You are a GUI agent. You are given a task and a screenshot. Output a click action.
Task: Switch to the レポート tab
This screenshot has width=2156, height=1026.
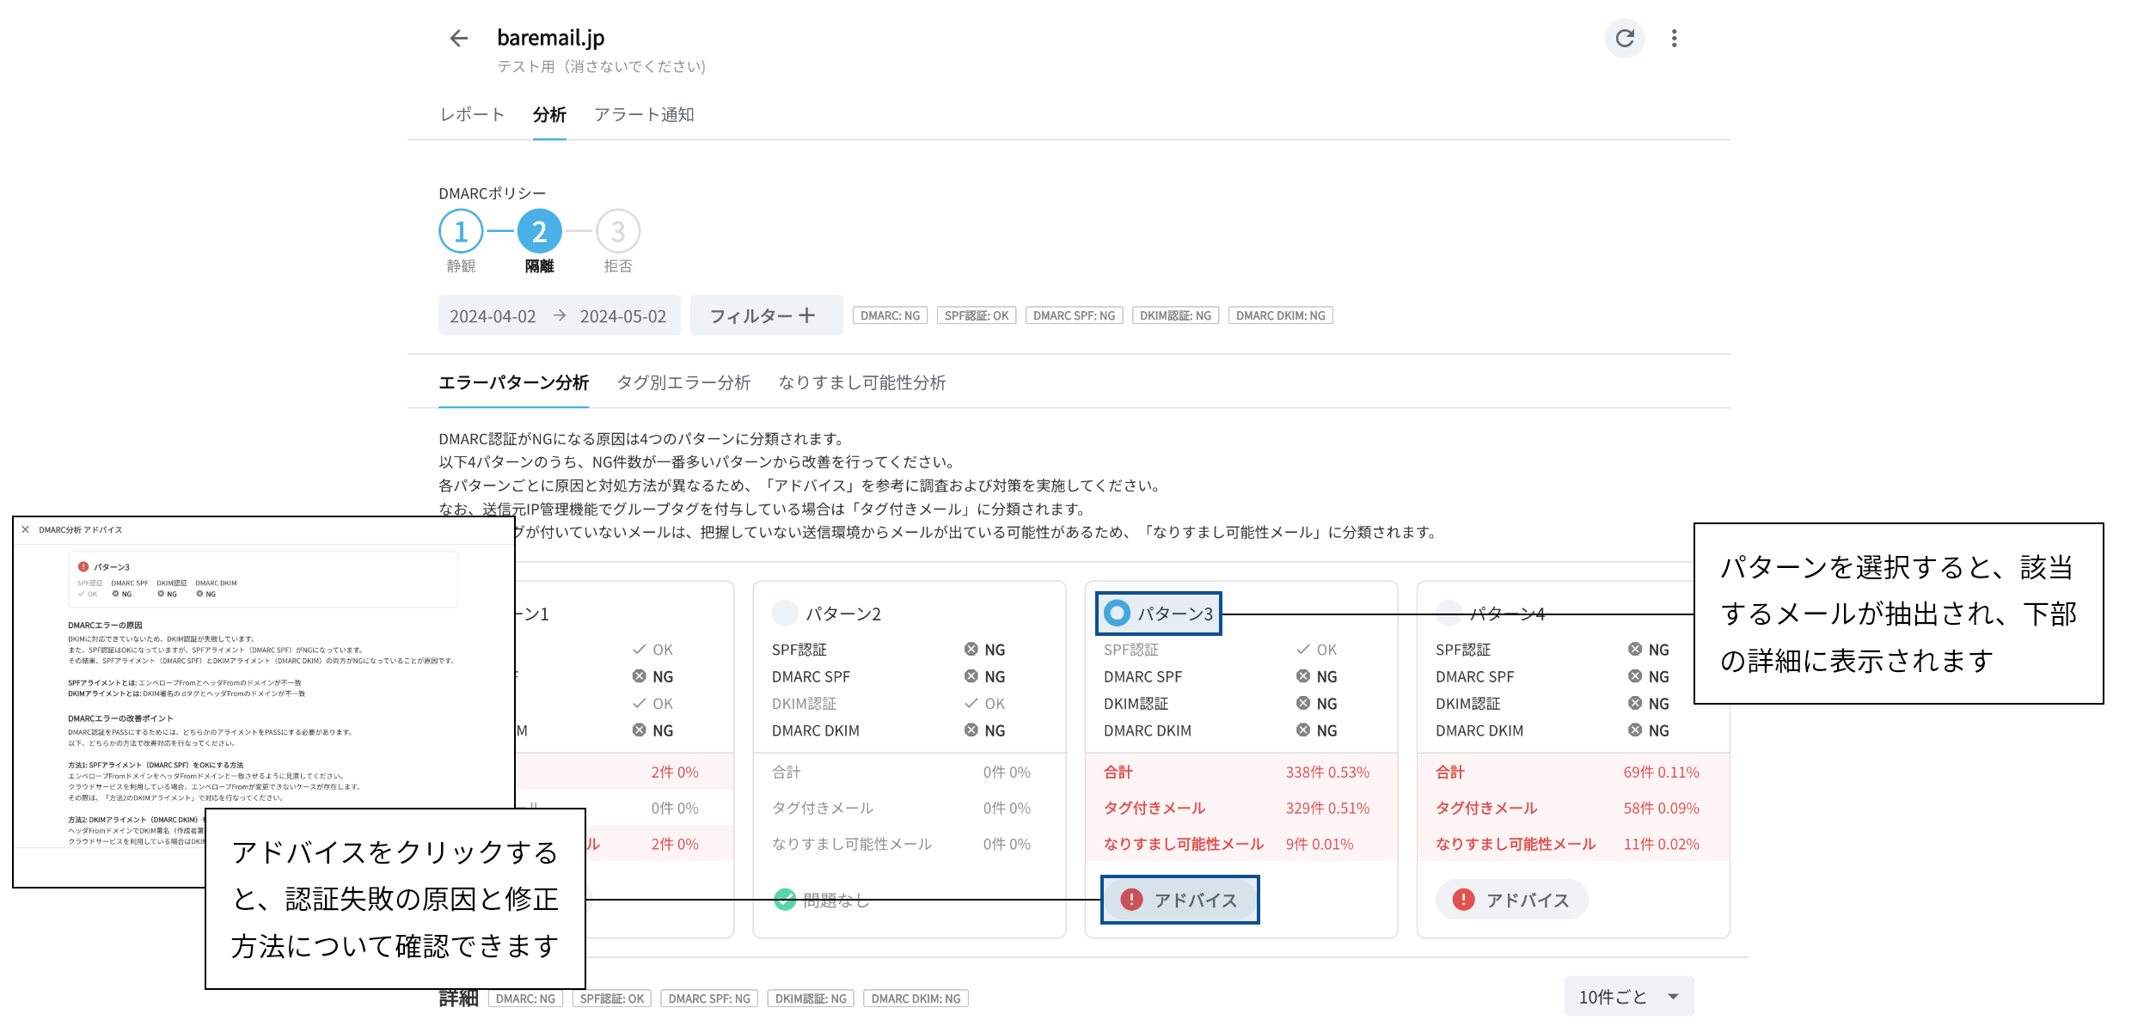(472, 114)
